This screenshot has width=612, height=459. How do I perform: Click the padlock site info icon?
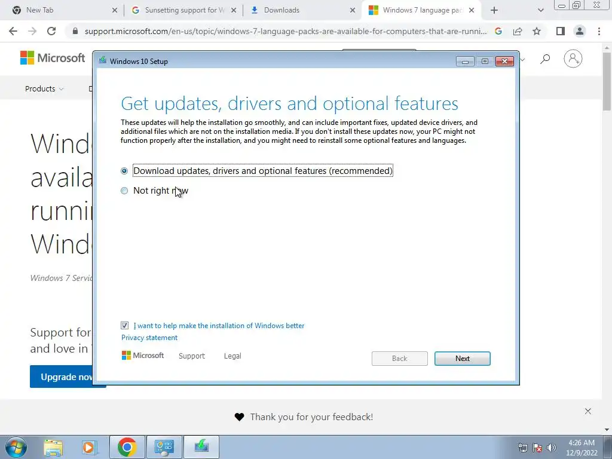pos(75,31)
